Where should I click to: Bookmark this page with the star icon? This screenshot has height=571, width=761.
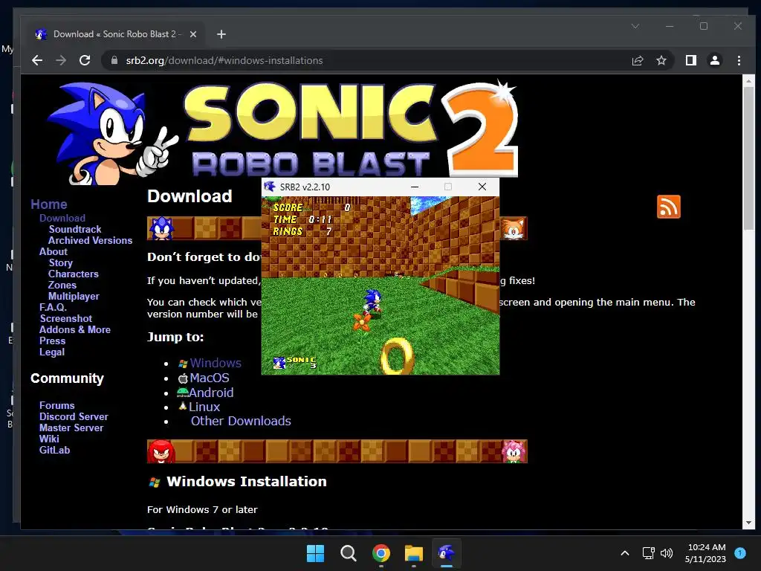661,60
